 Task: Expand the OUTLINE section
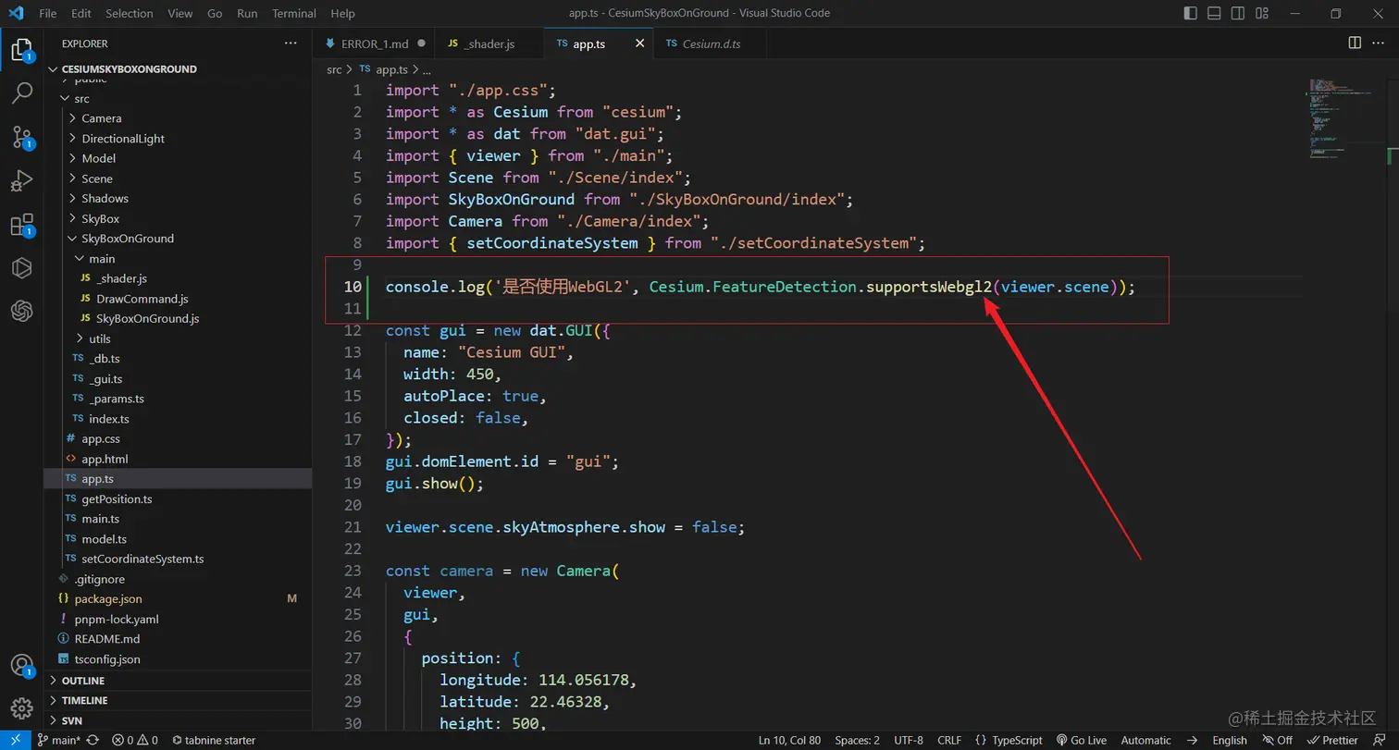click(83, 680)
